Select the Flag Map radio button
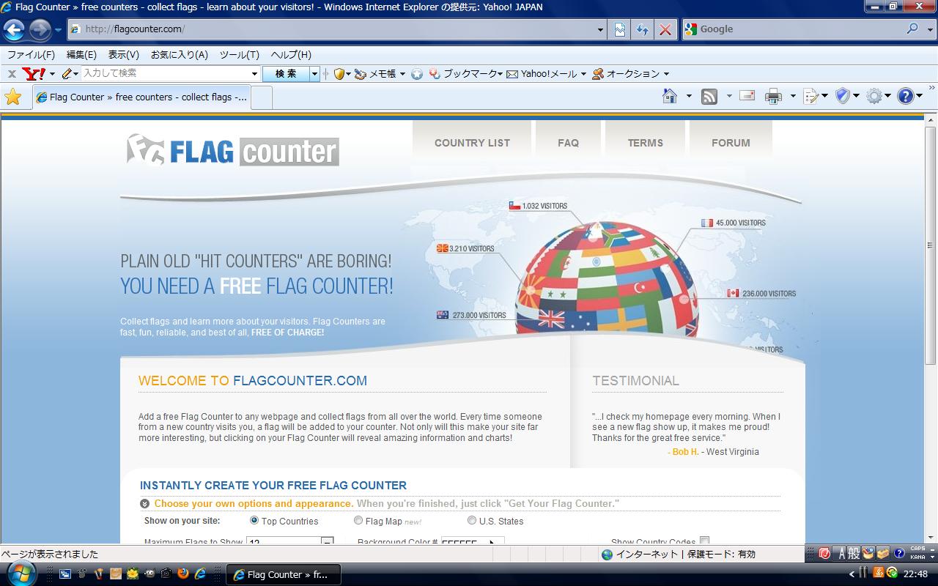 click(x=358, y=520)
